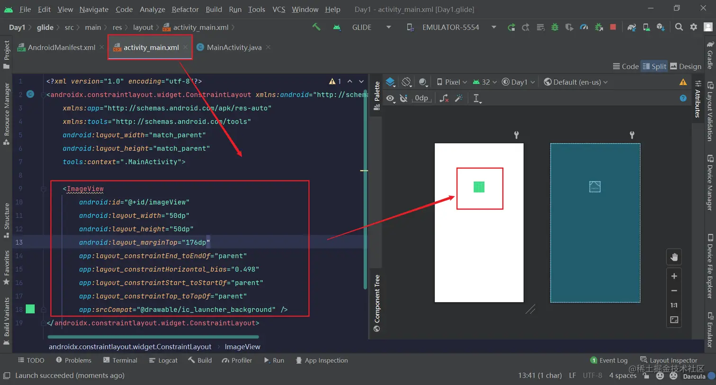Click the design warning triangle icon
Screen dimensions: 716x385
[x=683, y=82]
